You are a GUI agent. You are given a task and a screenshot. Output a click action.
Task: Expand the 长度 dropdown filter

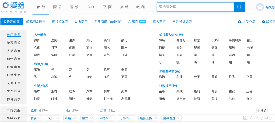(36, 118)
